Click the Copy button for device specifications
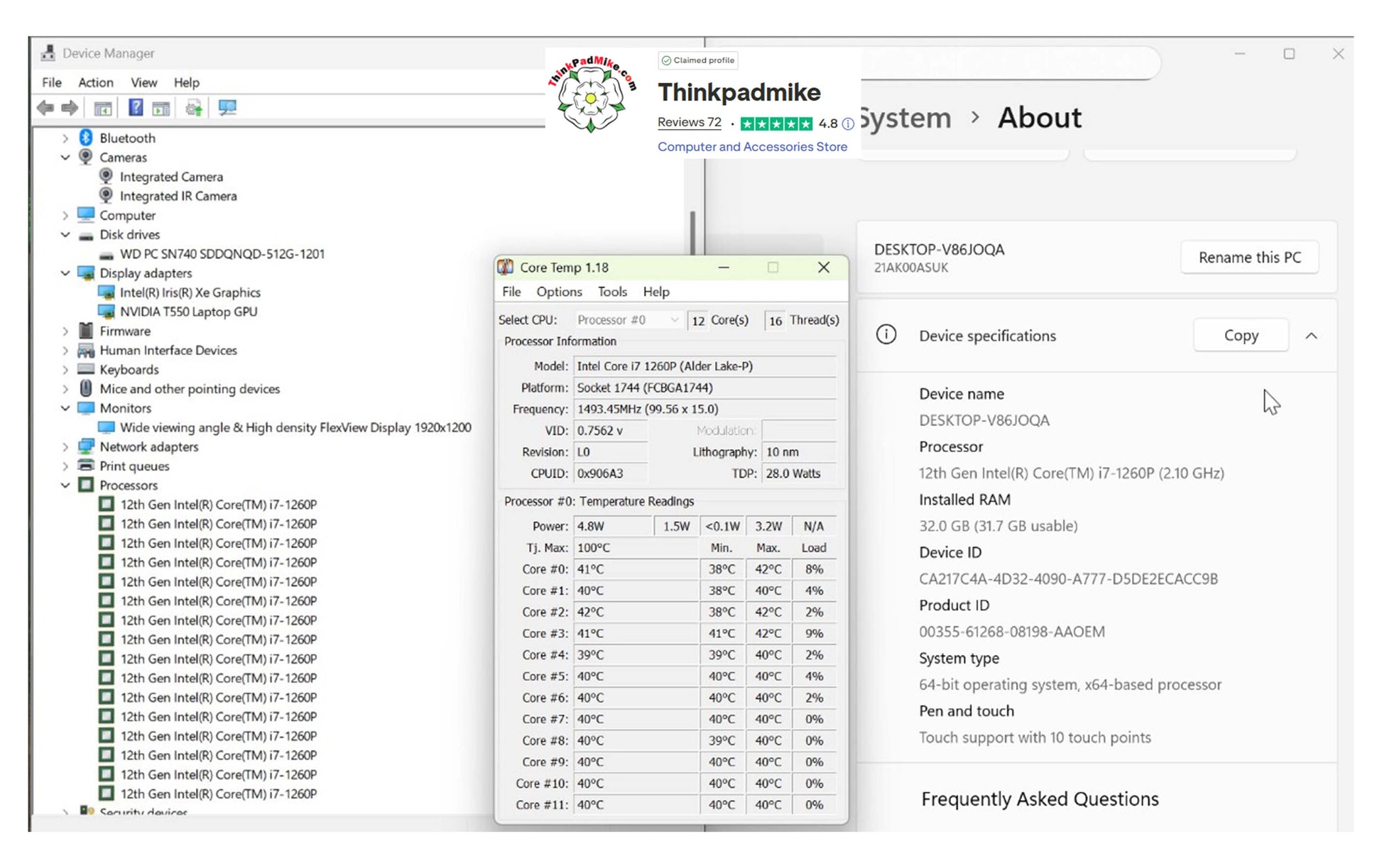The image size is (1382, 868). [1241, 336]
